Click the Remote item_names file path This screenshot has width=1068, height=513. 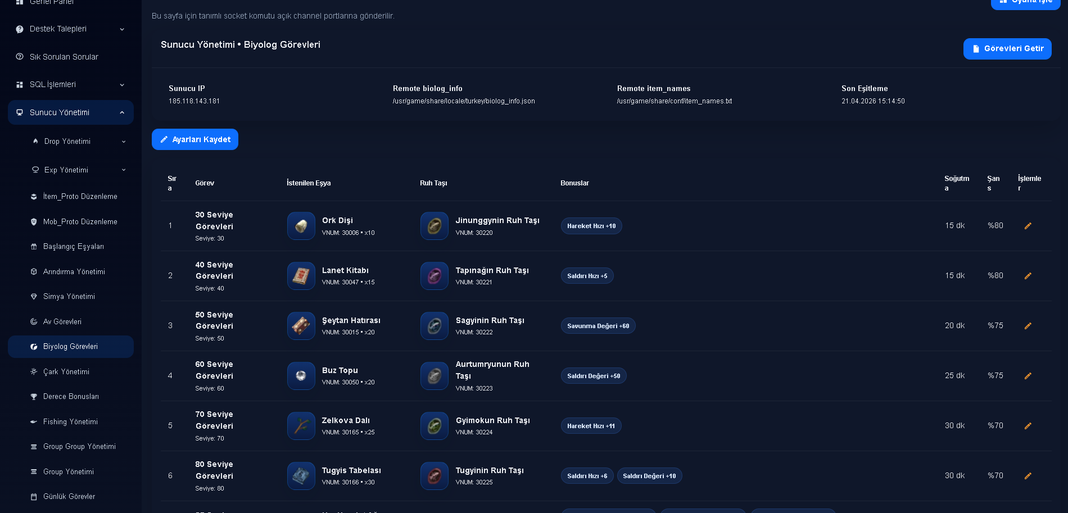pyautogui.click(x=675, y=102)
